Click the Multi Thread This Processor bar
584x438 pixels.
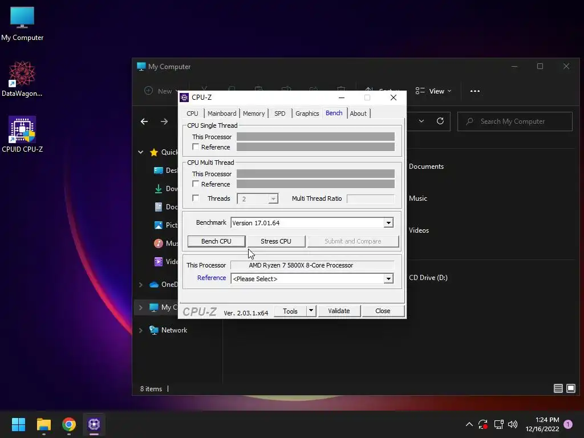315,173
